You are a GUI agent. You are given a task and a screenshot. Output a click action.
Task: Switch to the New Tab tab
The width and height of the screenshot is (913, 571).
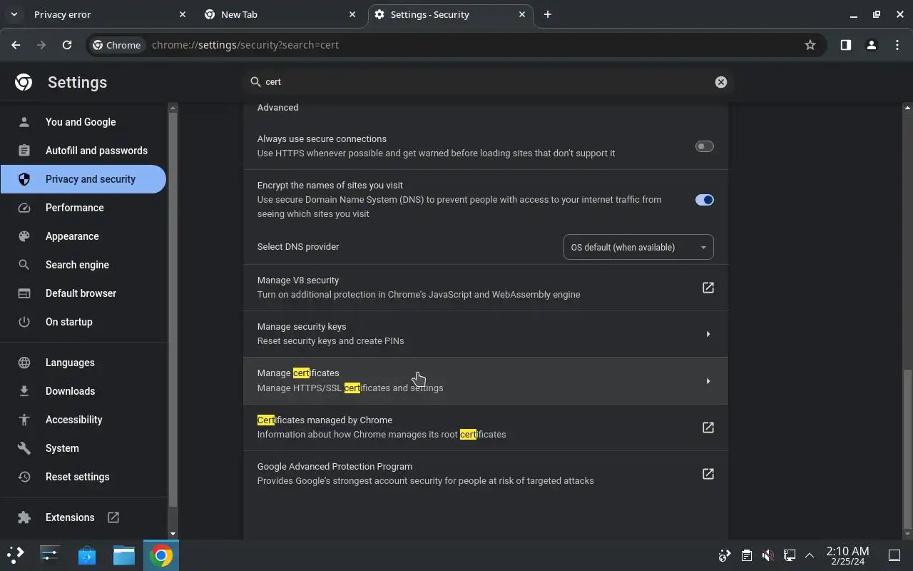click(279, 14)
